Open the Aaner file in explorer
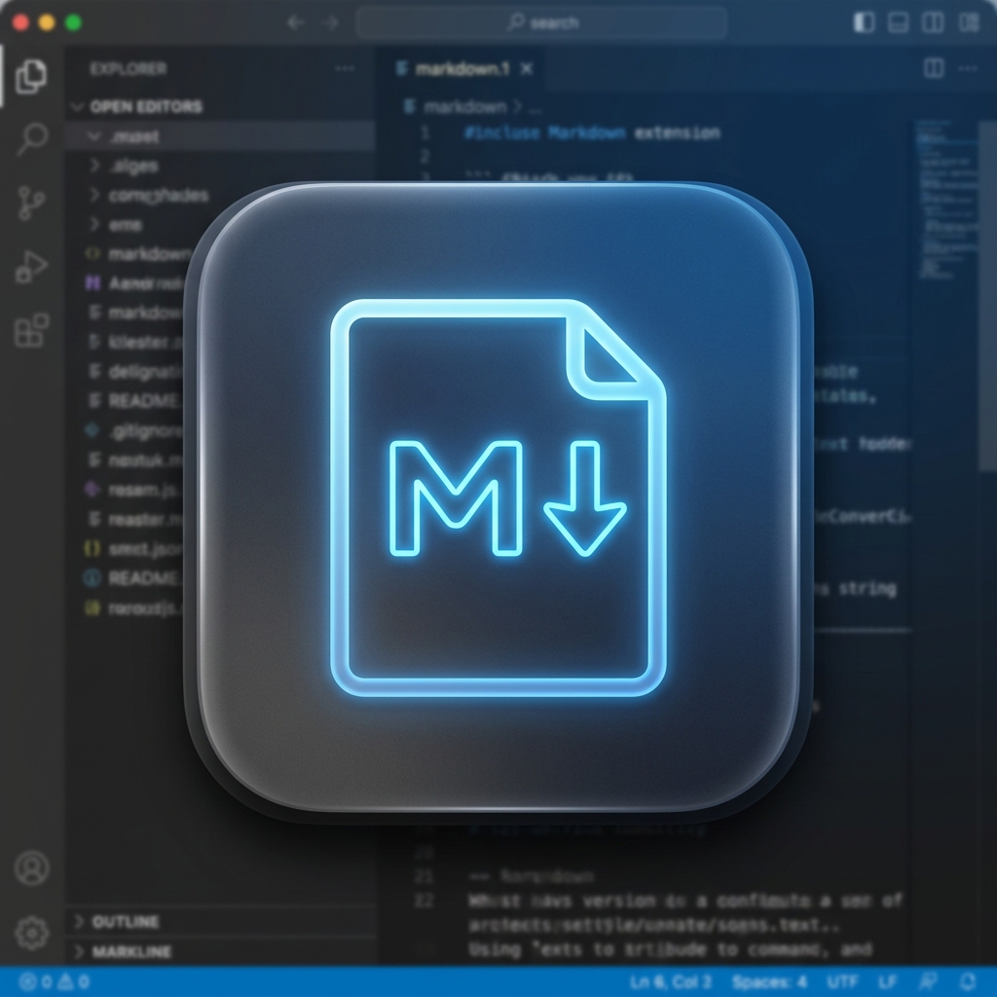The width and height of the screenshot is (997, 997). 134,283
